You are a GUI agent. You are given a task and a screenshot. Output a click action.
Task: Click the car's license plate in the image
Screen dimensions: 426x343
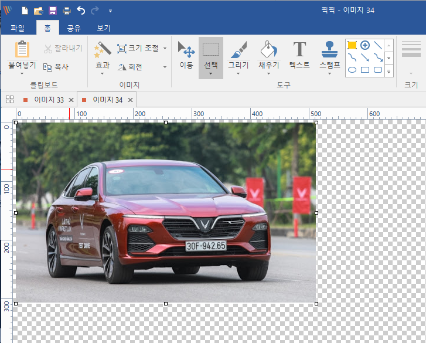click(x=206, y=246)
